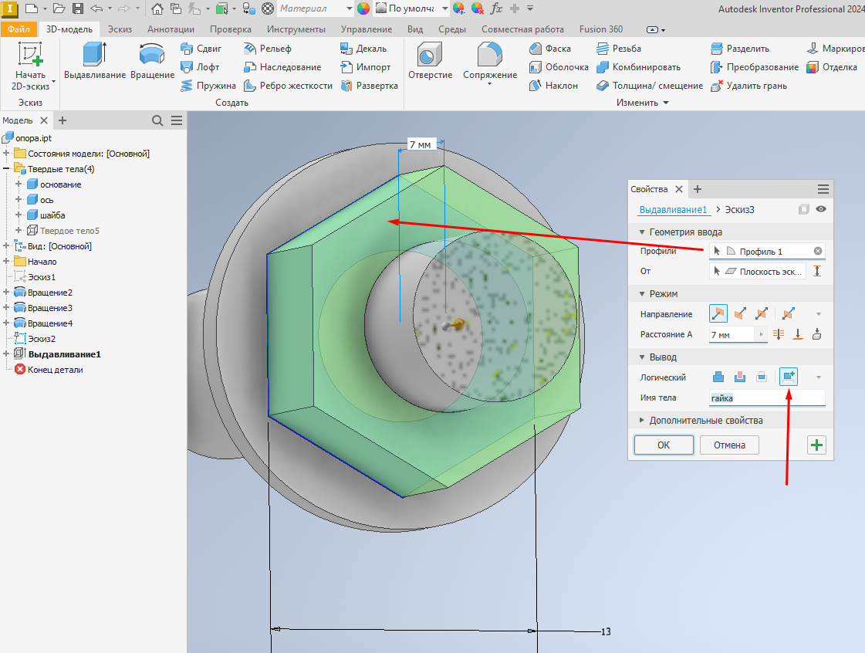Select the Толщина/смещение tool

pyautogui.click(x=650, y=86)
